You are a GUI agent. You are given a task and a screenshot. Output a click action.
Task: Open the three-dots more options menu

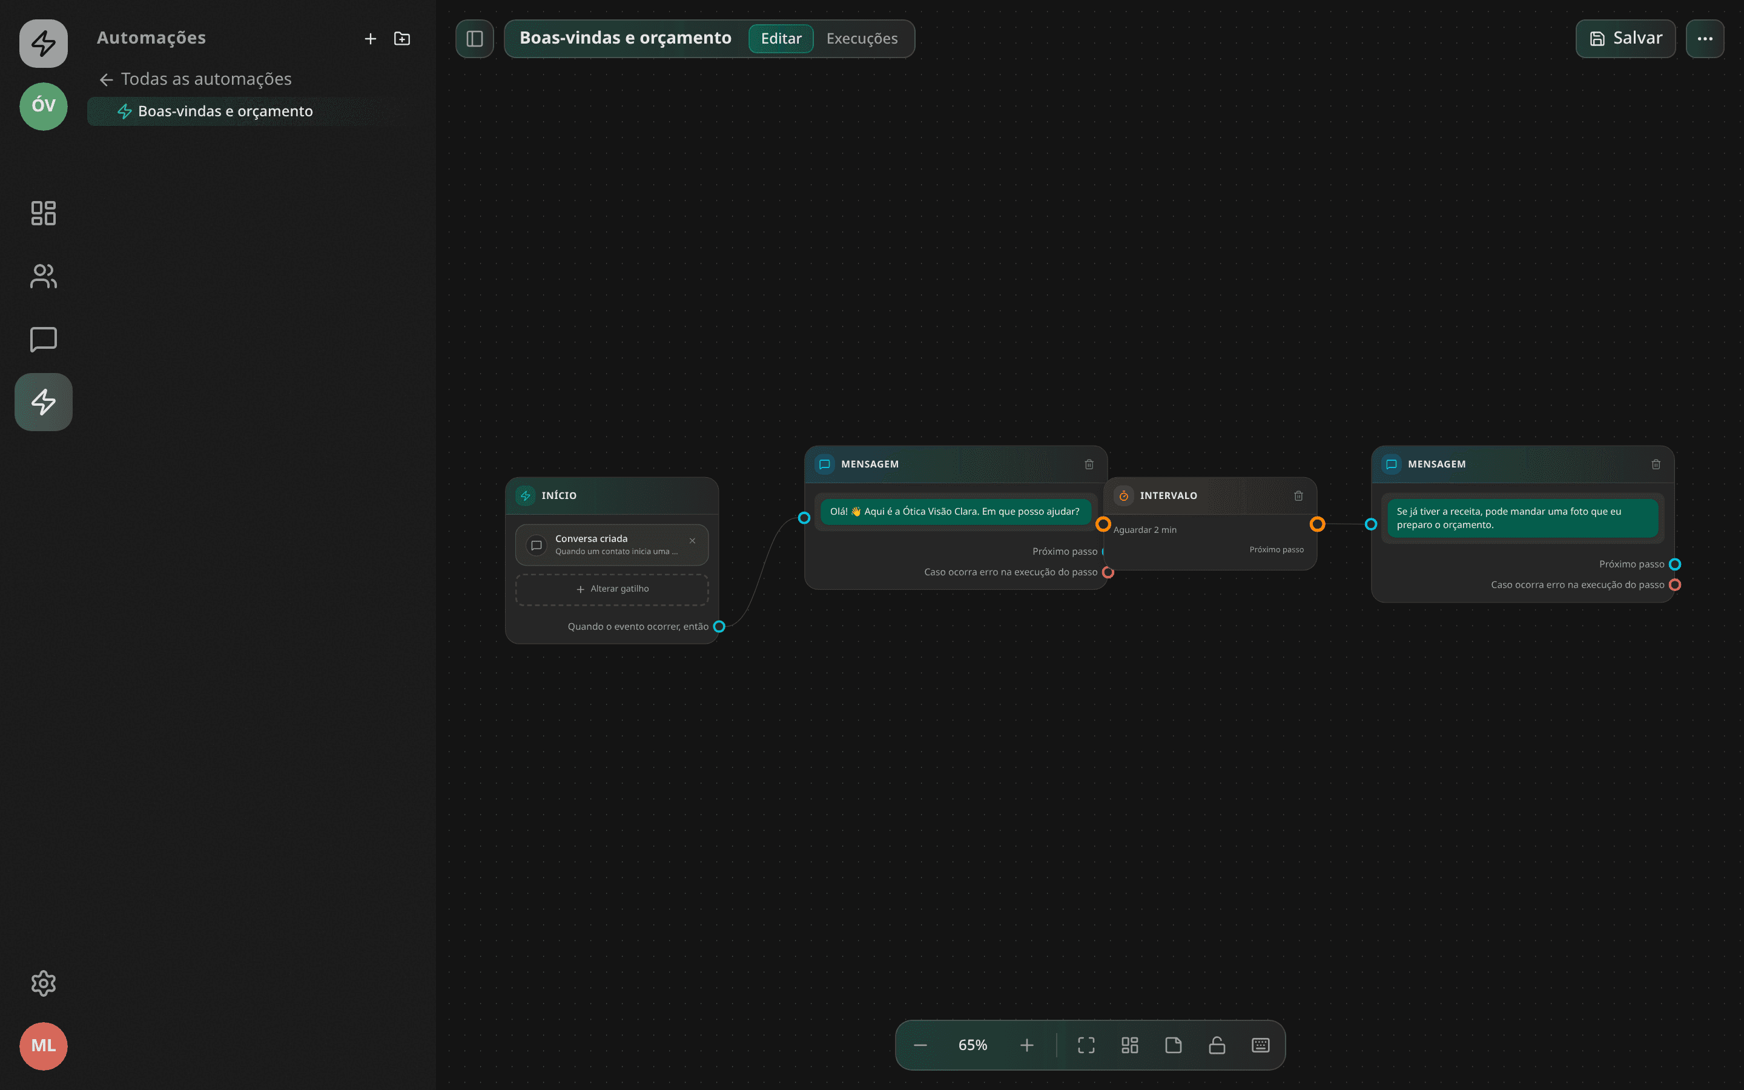(1705, 39)
